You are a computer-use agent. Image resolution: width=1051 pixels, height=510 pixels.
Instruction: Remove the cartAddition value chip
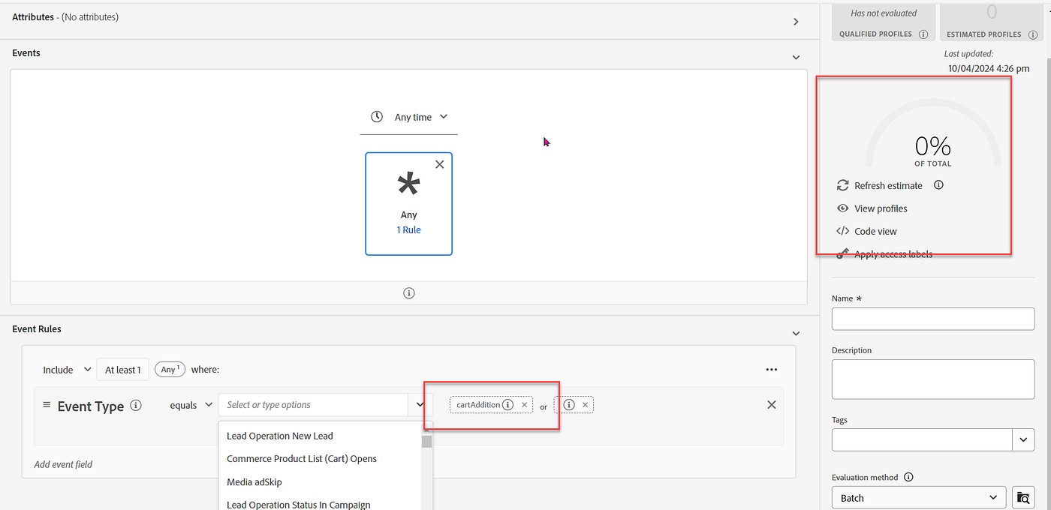coord(525,405)
